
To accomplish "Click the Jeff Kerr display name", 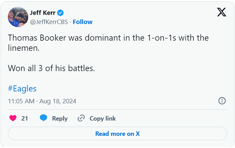I will coord(42,13).
